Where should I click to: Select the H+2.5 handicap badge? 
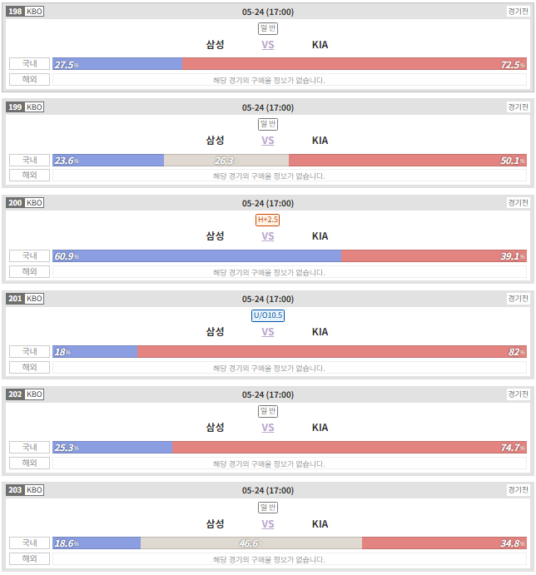pyautogui.click(x=267, y=220)
